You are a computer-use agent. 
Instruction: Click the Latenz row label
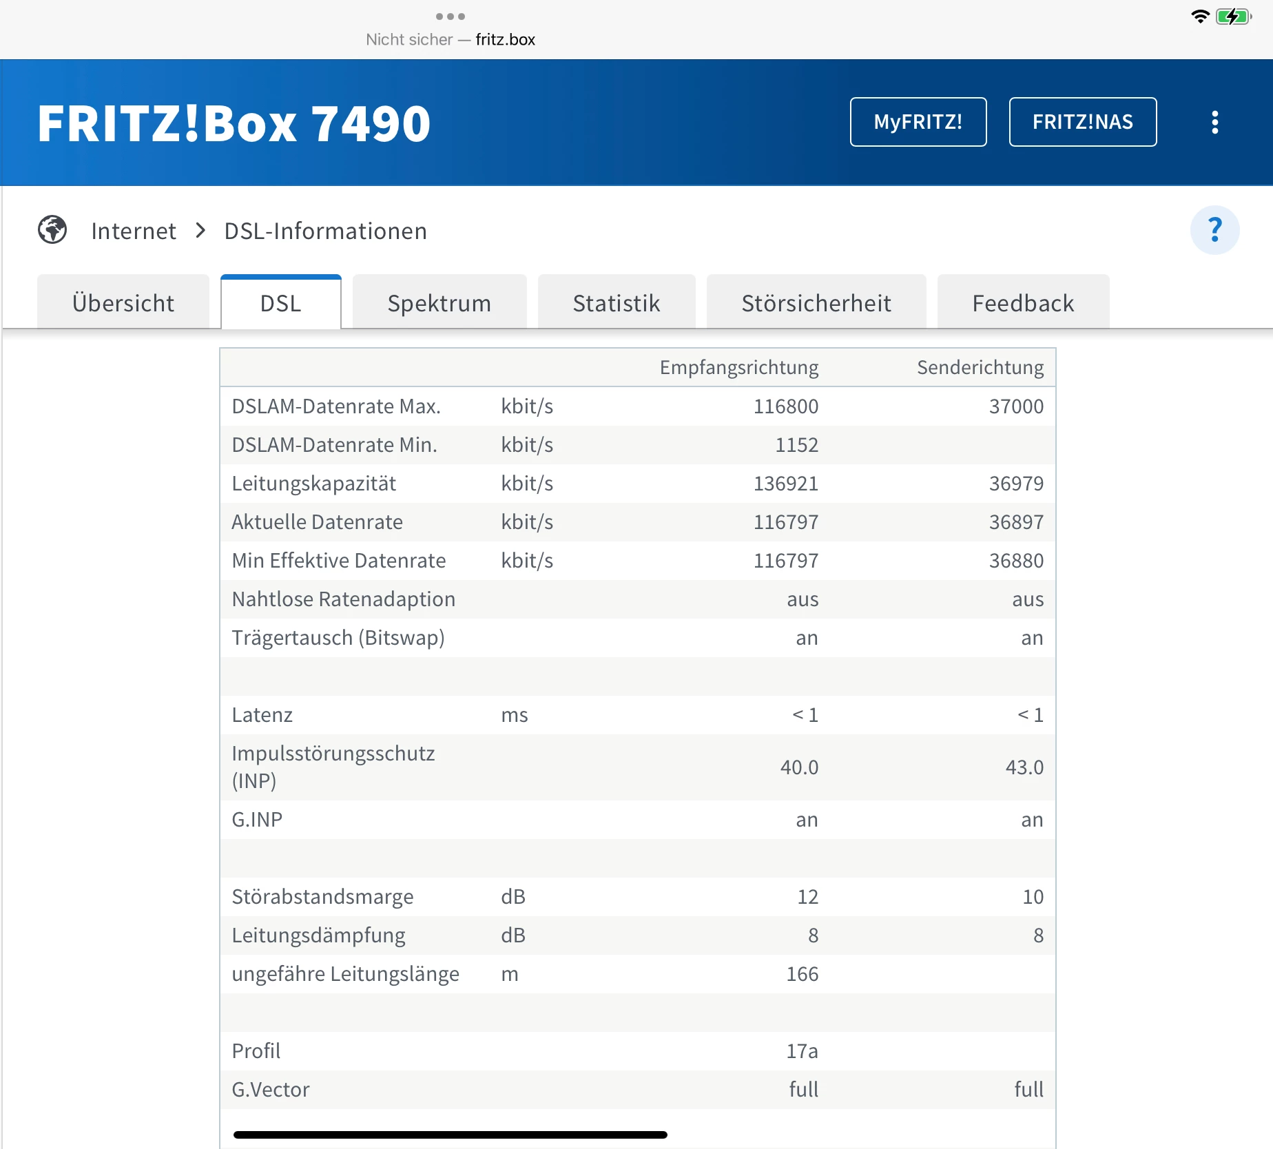262,714
